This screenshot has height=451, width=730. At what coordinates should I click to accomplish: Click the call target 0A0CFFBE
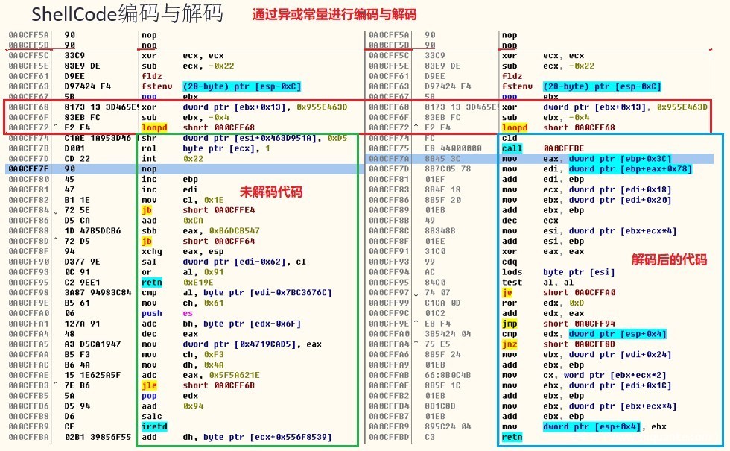tap(563, 148)
